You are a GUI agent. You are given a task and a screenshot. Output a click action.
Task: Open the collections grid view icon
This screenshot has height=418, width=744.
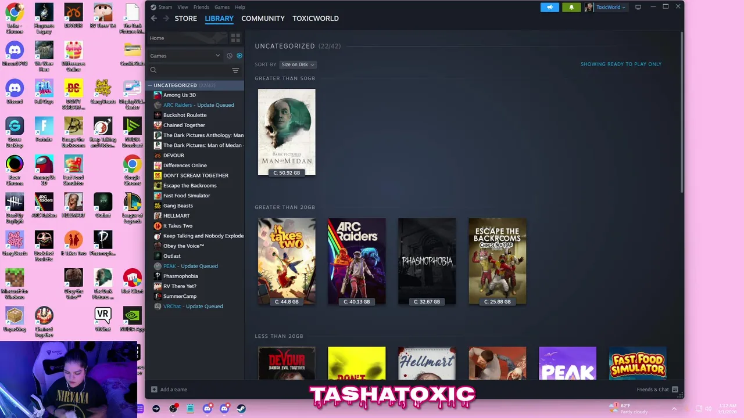coord(235,38)
